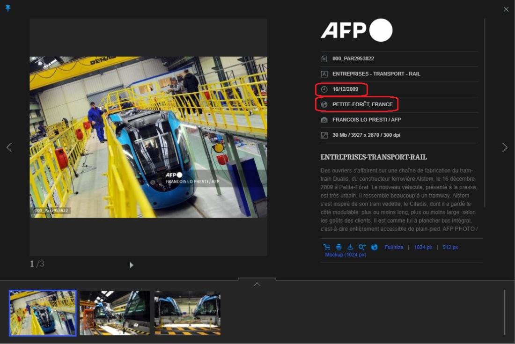Click the main tram factory photo
This screenshot has height=344, width=515.
click(148, 137)
